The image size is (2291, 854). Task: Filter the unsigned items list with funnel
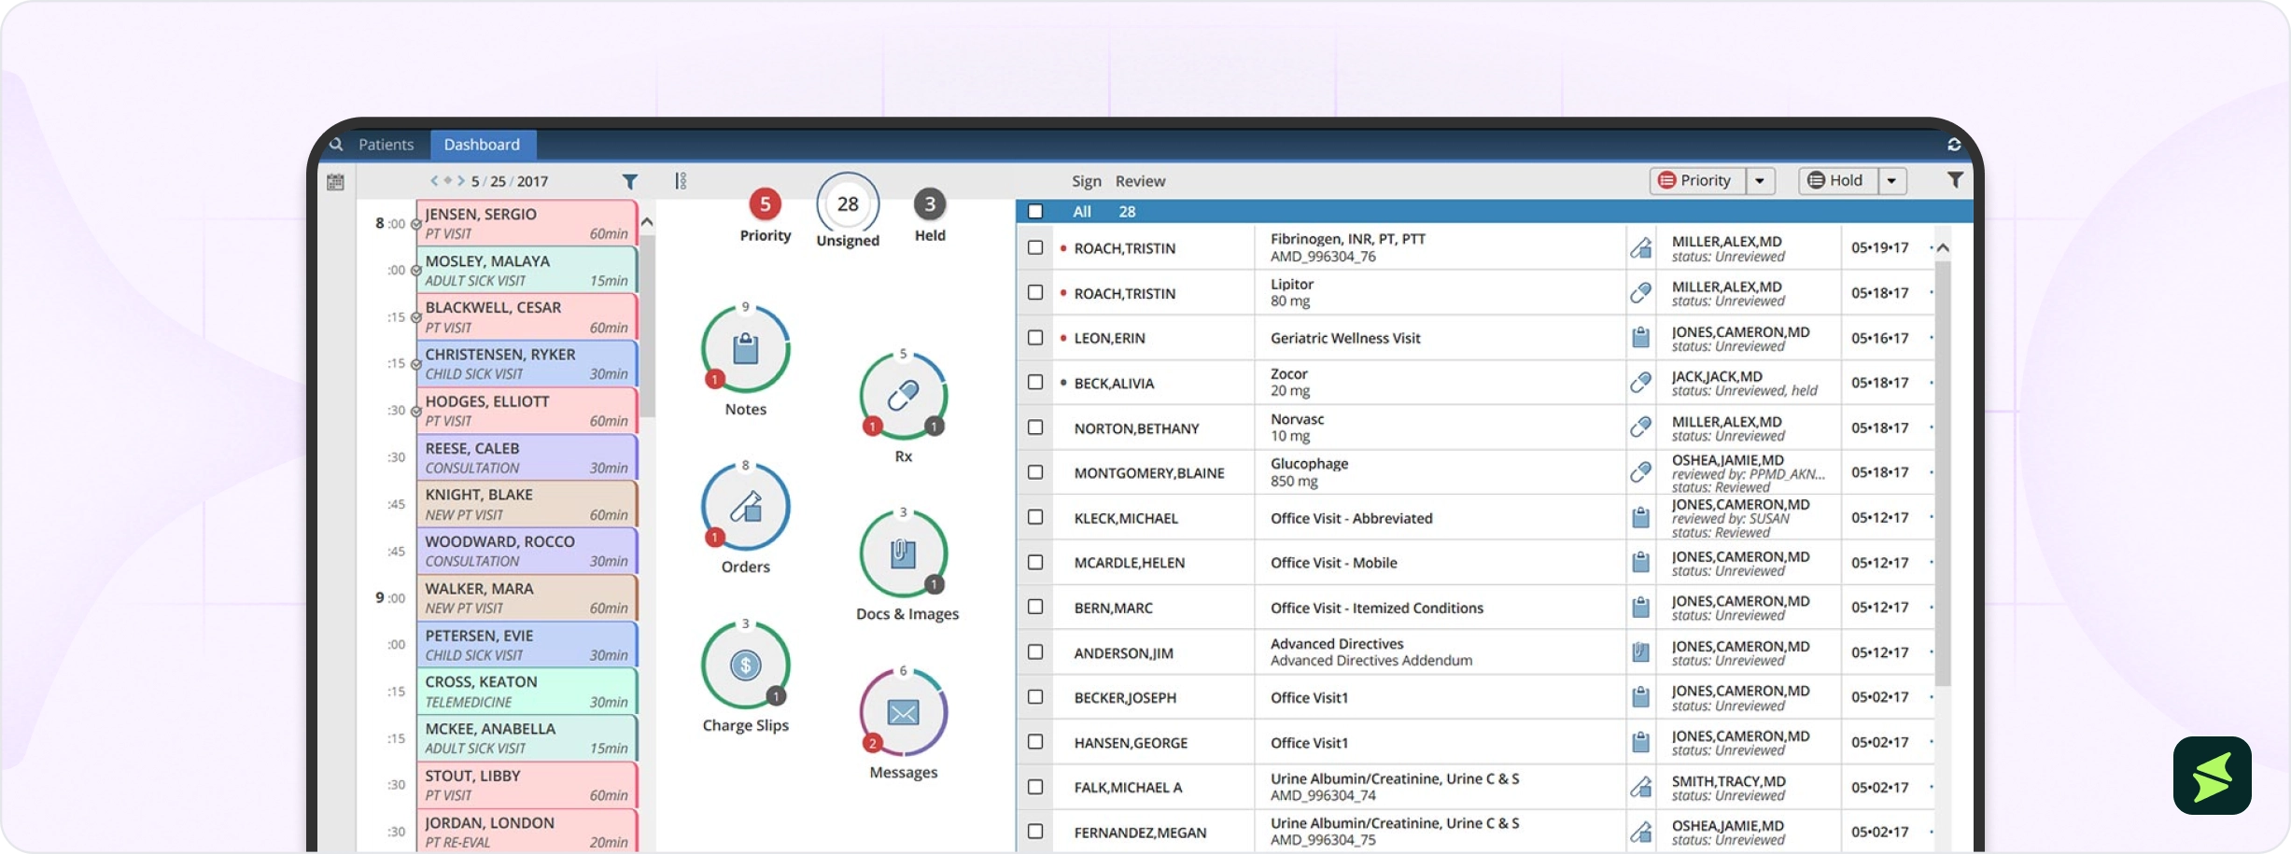1955,180
